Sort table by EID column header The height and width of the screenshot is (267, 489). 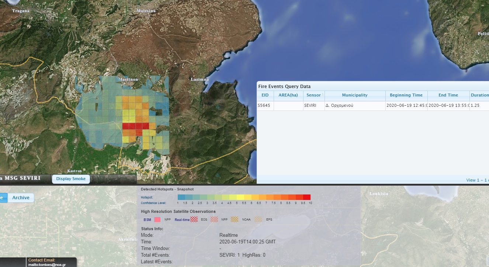[265, 95]
